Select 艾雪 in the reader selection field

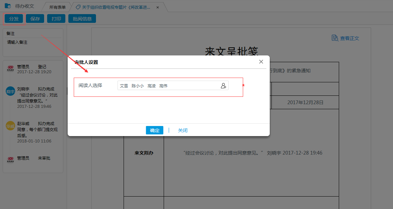point(124,86)
